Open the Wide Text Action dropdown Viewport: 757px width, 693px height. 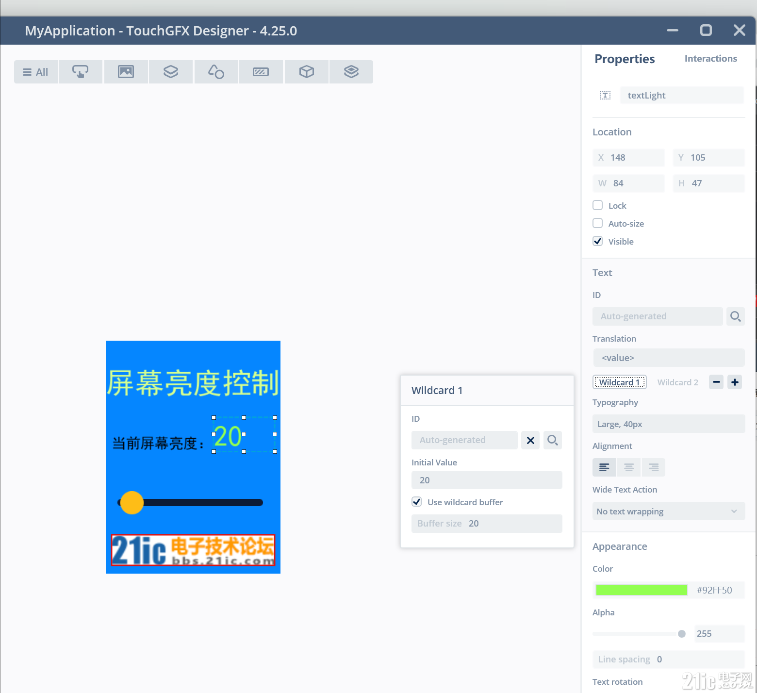tap(669, 511)
